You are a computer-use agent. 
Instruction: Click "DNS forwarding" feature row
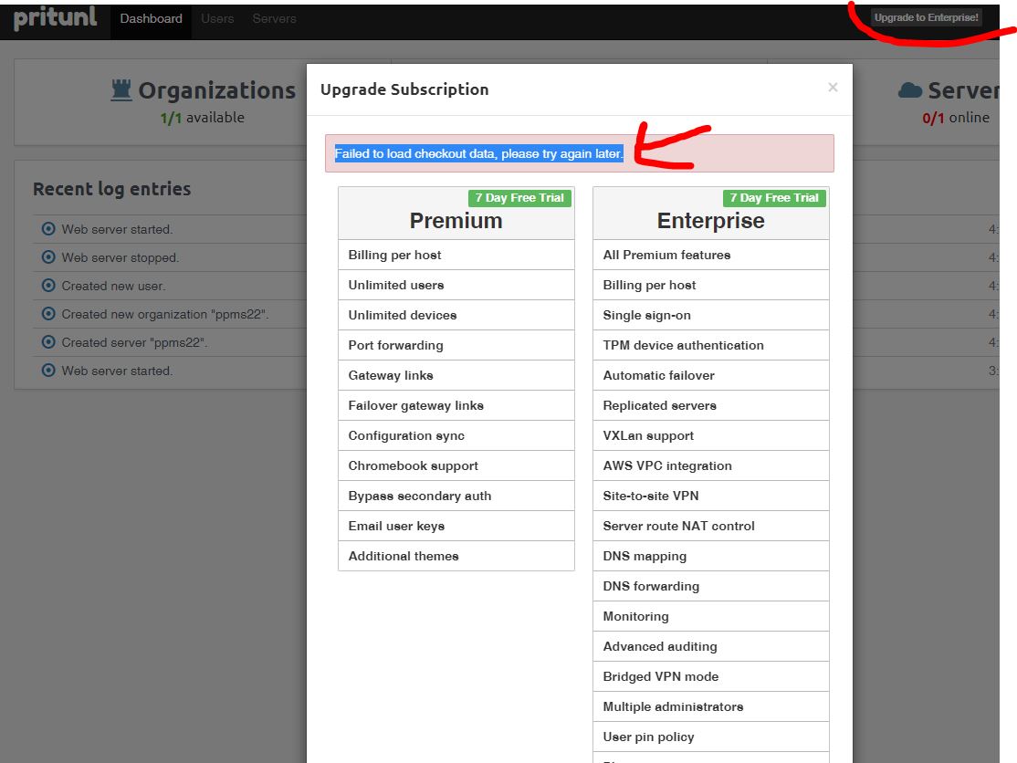pos(711,587)
